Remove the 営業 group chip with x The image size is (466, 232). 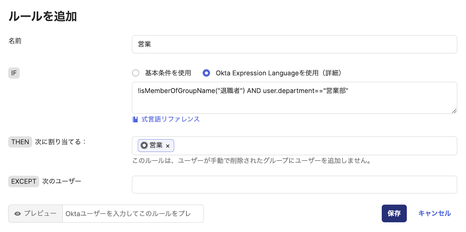pyautogui.click(x=168, y=146)
